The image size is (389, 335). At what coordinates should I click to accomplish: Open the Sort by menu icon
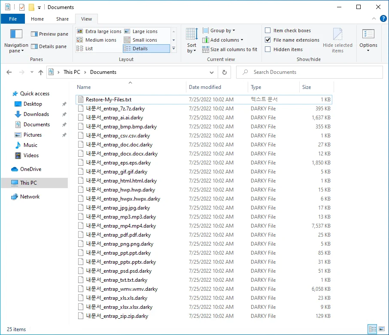click(x=191, y=34)
